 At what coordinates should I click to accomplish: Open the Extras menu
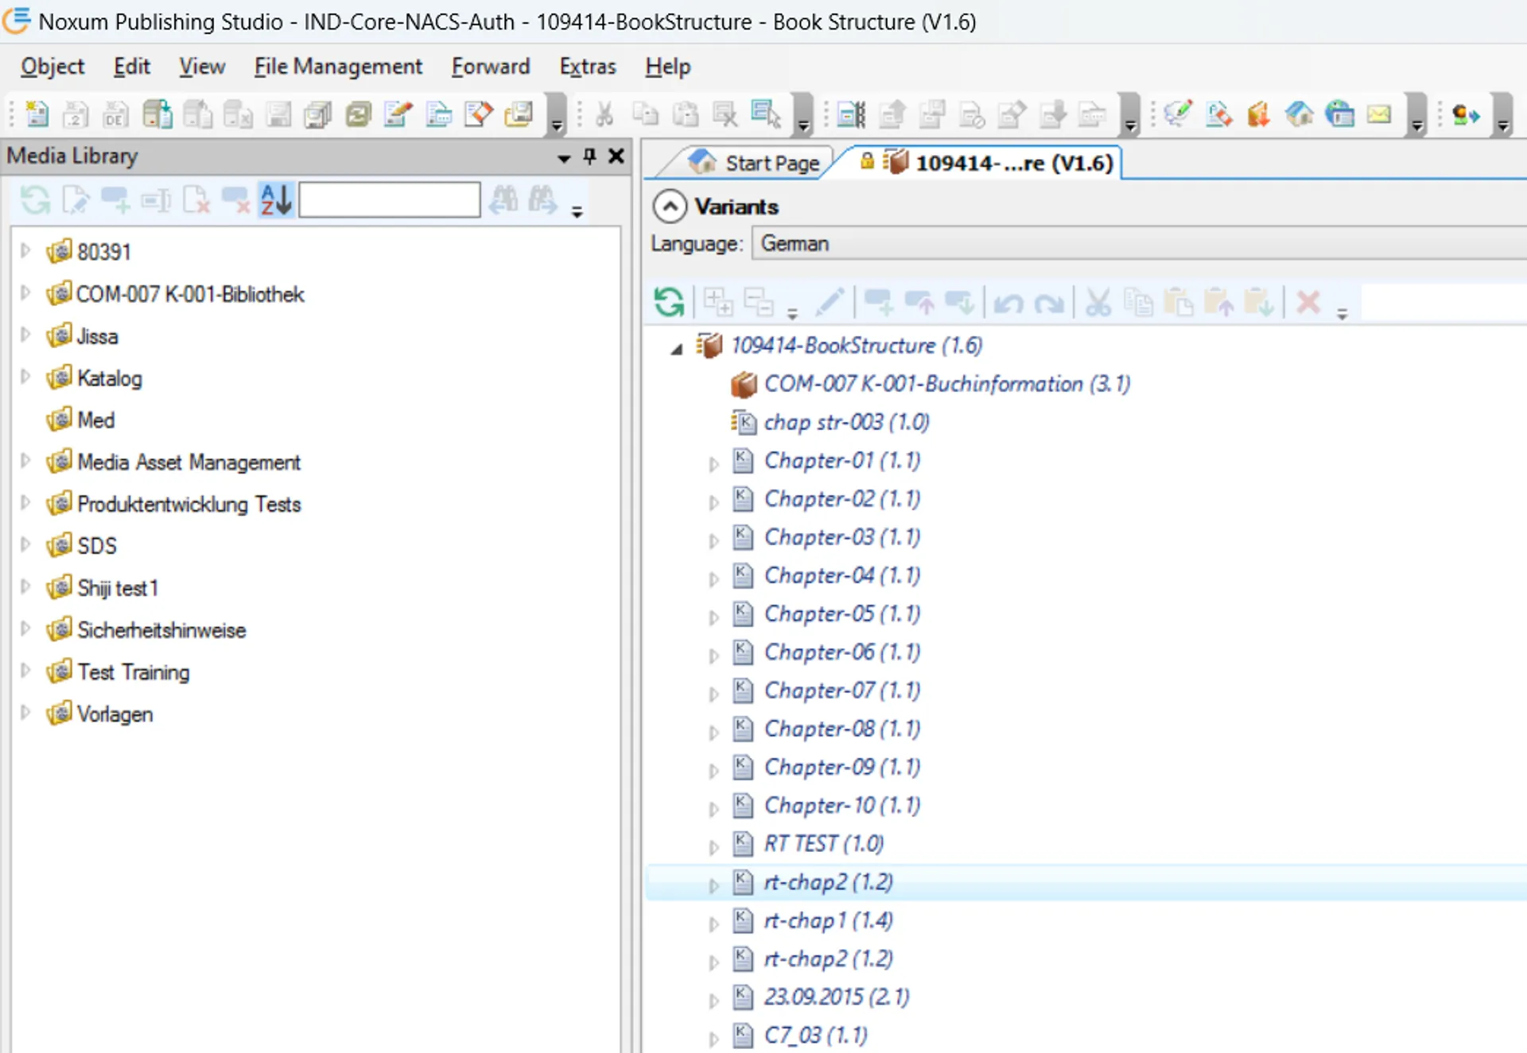click(x=588, y=67)
